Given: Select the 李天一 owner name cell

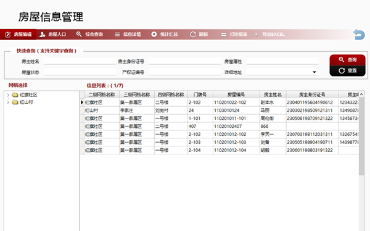Looking at the screenshot, I should pos(273,134).
